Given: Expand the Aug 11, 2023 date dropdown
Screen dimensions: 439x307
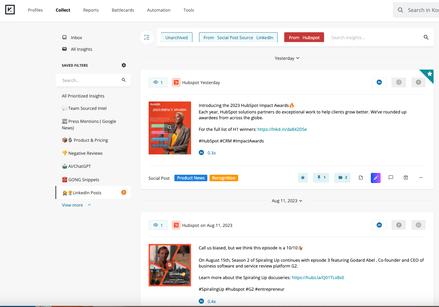Looking at the screenshot, I should 287,201.
